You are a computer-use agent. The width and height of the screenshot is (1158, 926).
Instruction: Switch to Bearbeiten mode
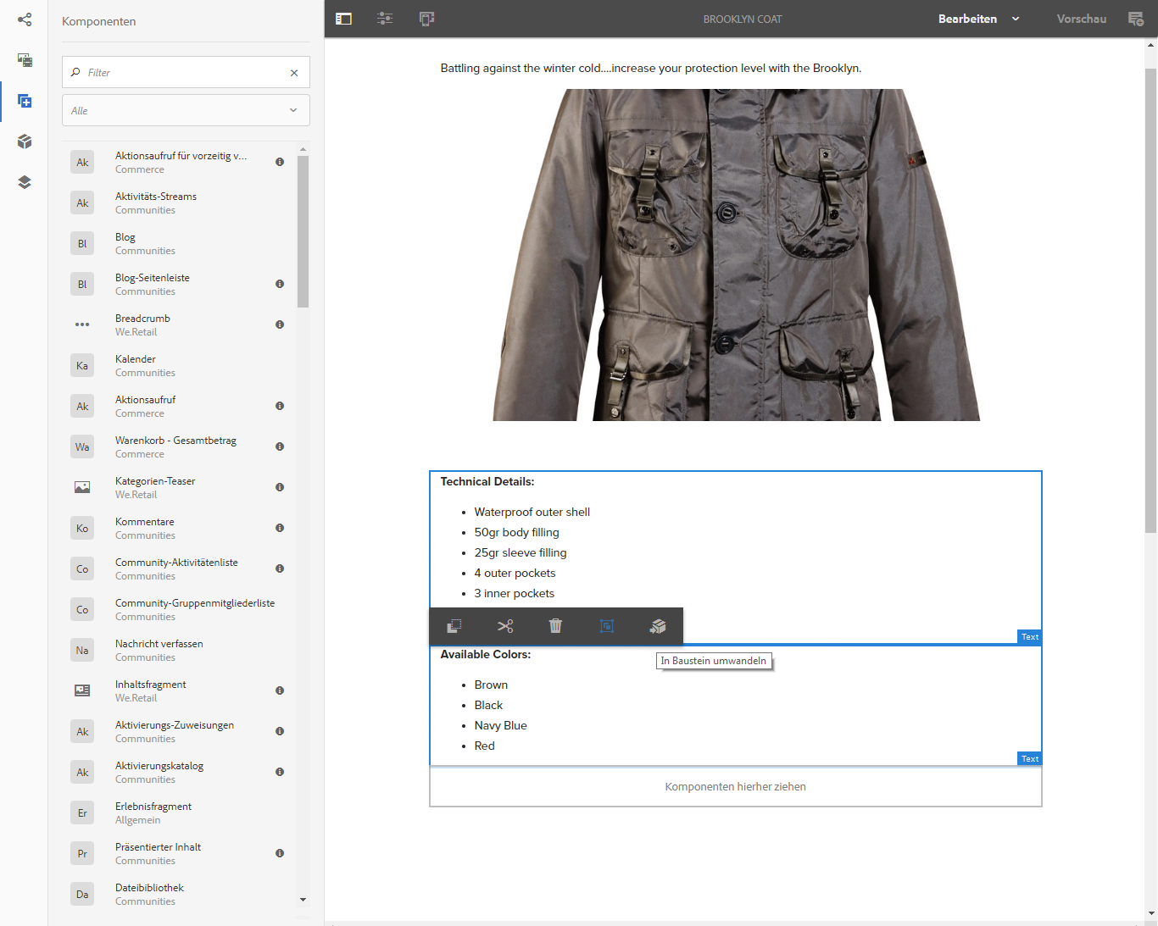967,19
